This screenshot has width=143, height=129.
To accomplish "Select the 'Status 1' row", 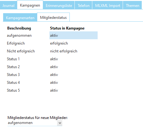I will click(x=13, y=59).
